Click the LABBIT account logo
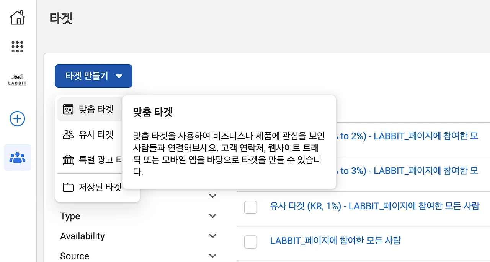This screenshot has width=490, height=262. click(x=17, y=79)
